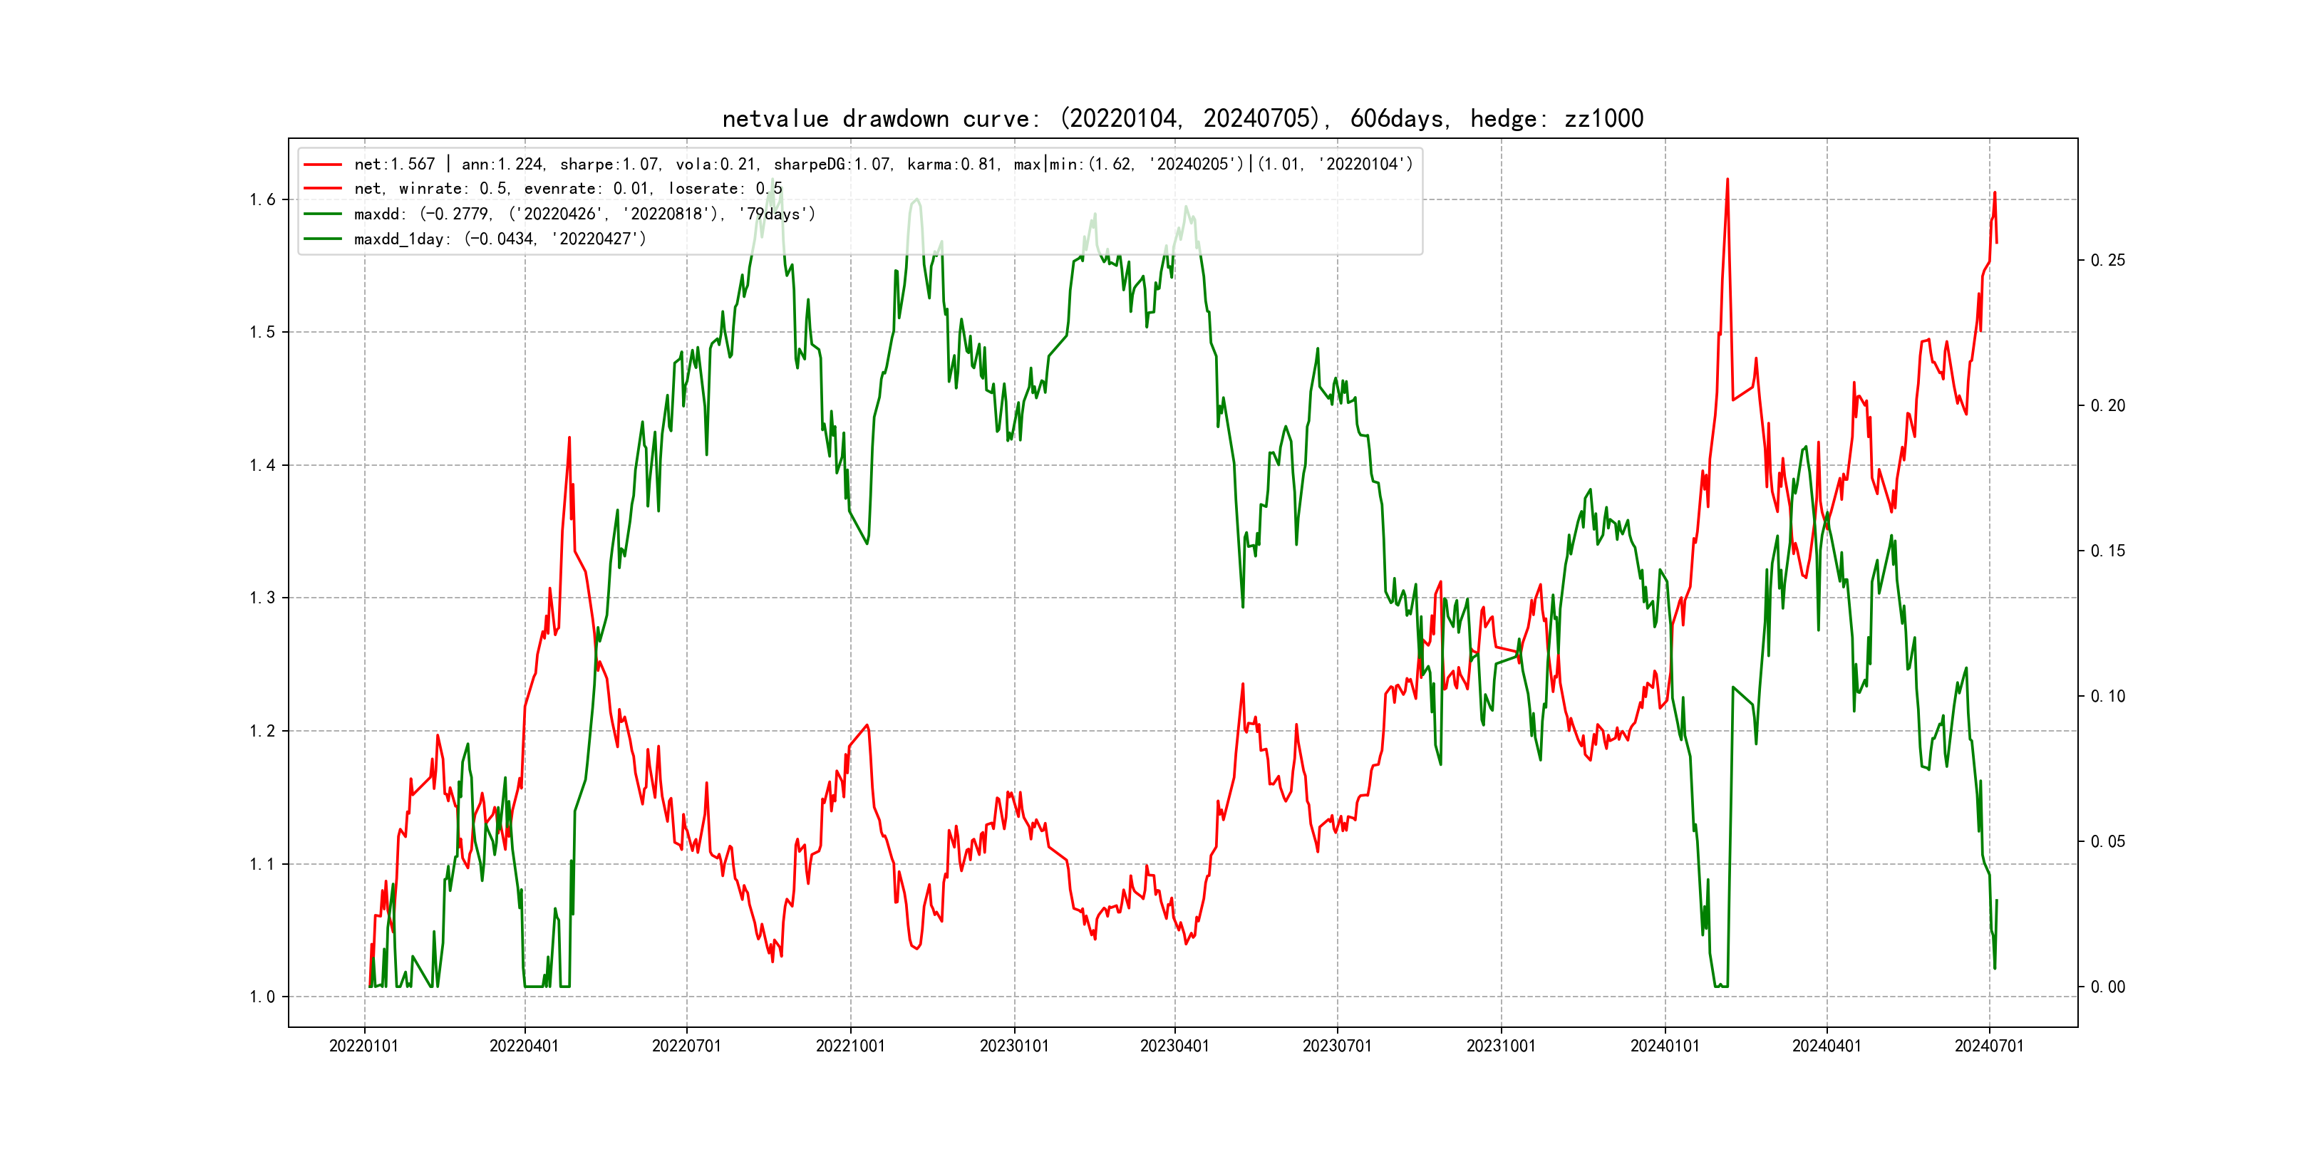The image size is (2309, 1154).
Task: Click the red line swatch beside net:1.567
Action: point(323,164)
